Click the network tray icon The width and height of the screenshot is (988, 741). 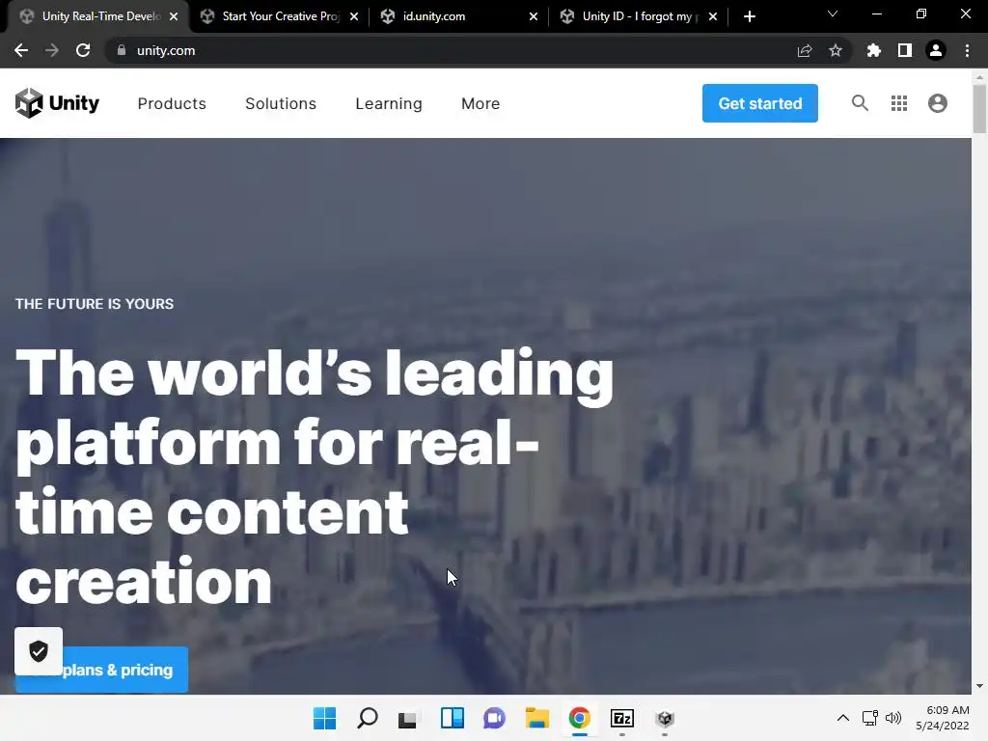pyautogui.click(x=870, y=718)
